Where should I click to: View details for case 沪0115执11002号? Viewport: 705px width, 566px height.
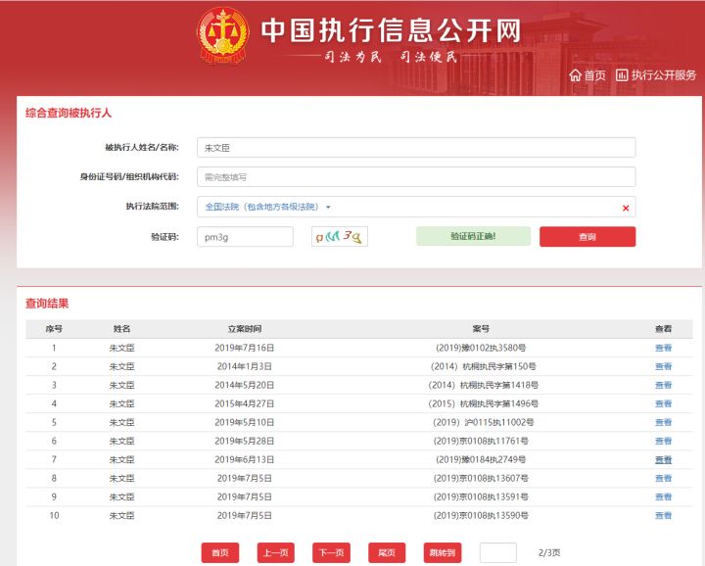[663, 422]
